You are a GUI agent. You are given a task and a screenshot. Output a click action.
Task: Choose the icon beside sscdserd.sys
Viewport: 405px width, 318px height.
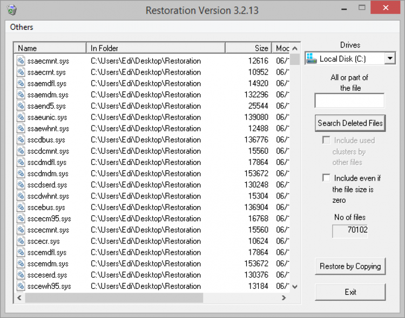[21, 184]
